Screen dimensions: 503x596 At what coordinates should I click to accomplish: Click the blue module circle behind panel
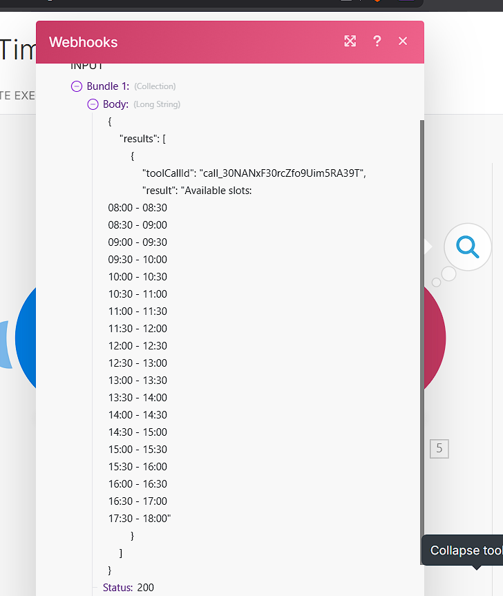[26, 338]
